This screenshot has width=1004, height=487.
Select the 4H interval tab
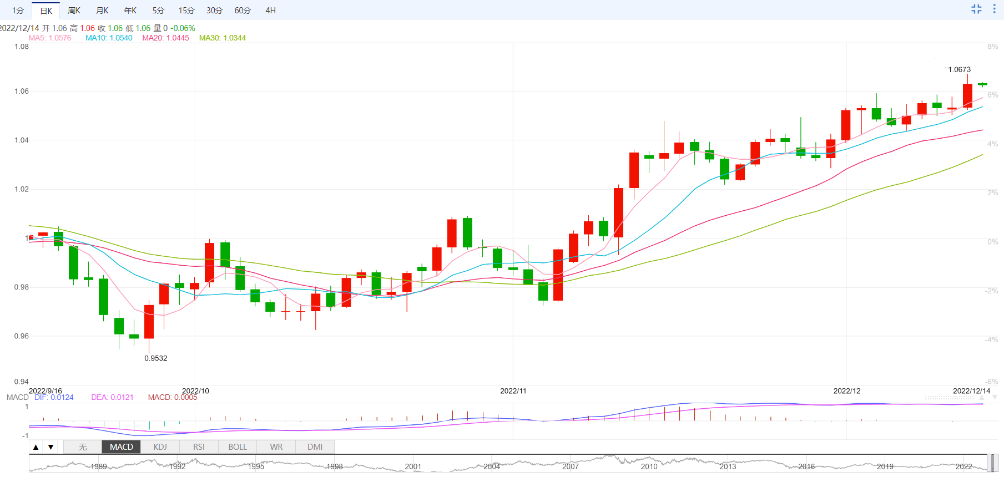pyautogui.click(x=270, y=11)
